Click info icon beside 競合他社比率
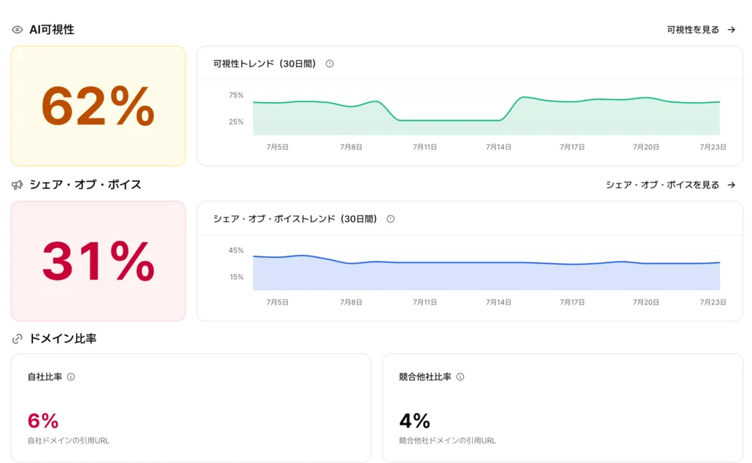This screenshot has width=752, height=463. point(460,377)
